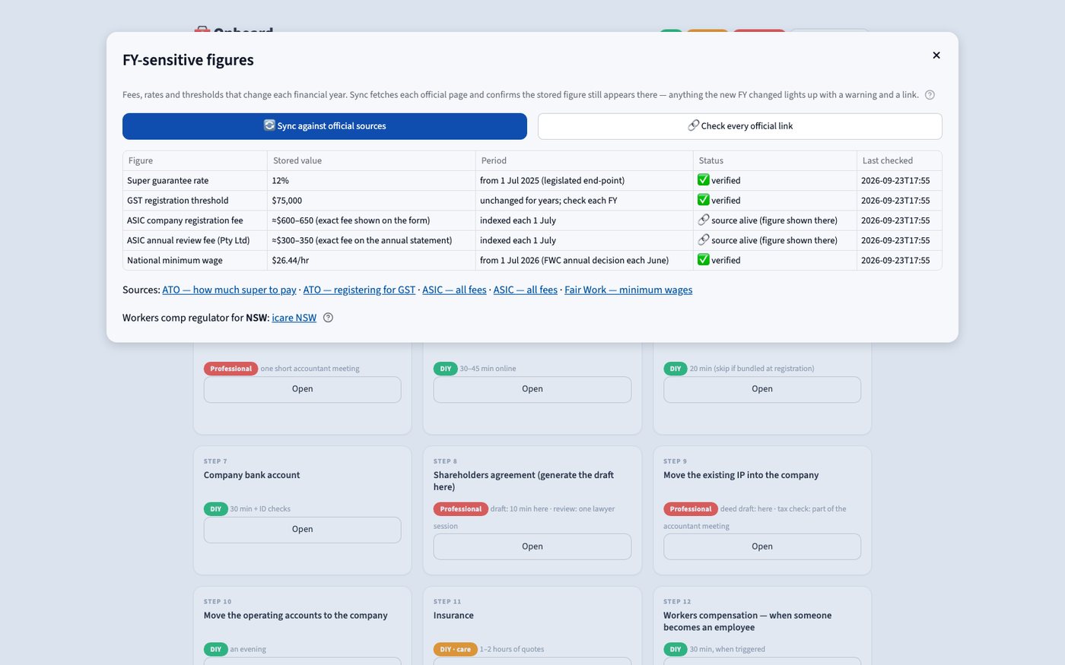
Task: Open icare NSW regulator link
Action: pyautogui.click(x=294, y=318)
